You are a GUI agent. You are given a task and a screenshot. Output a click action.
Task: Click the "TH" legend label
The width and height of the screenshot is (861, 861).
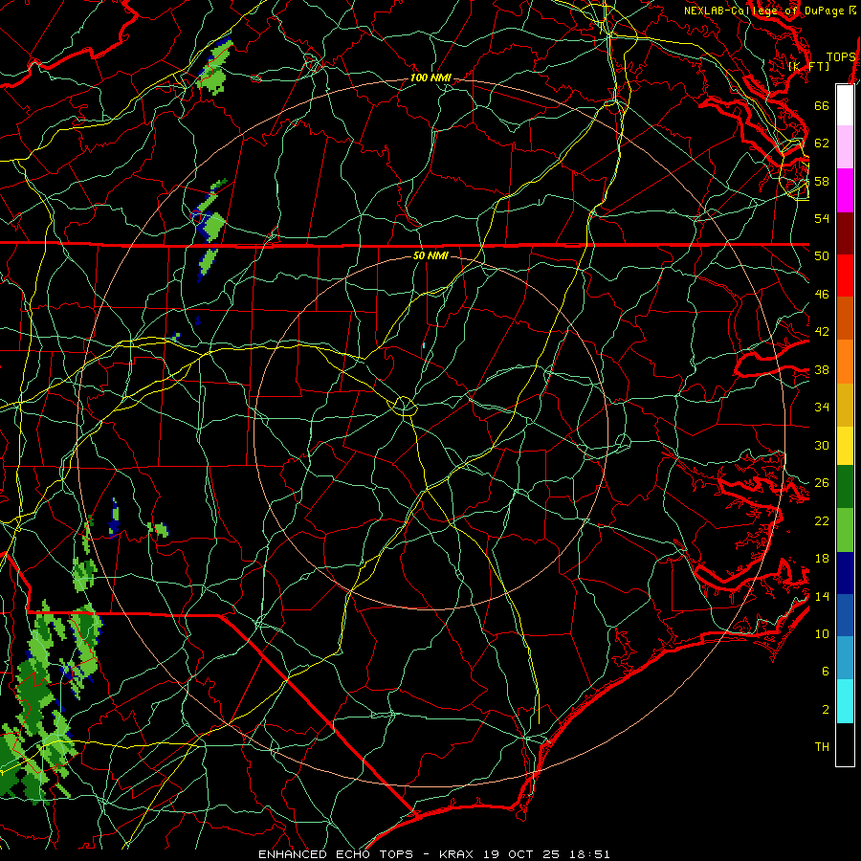point(822,747)
